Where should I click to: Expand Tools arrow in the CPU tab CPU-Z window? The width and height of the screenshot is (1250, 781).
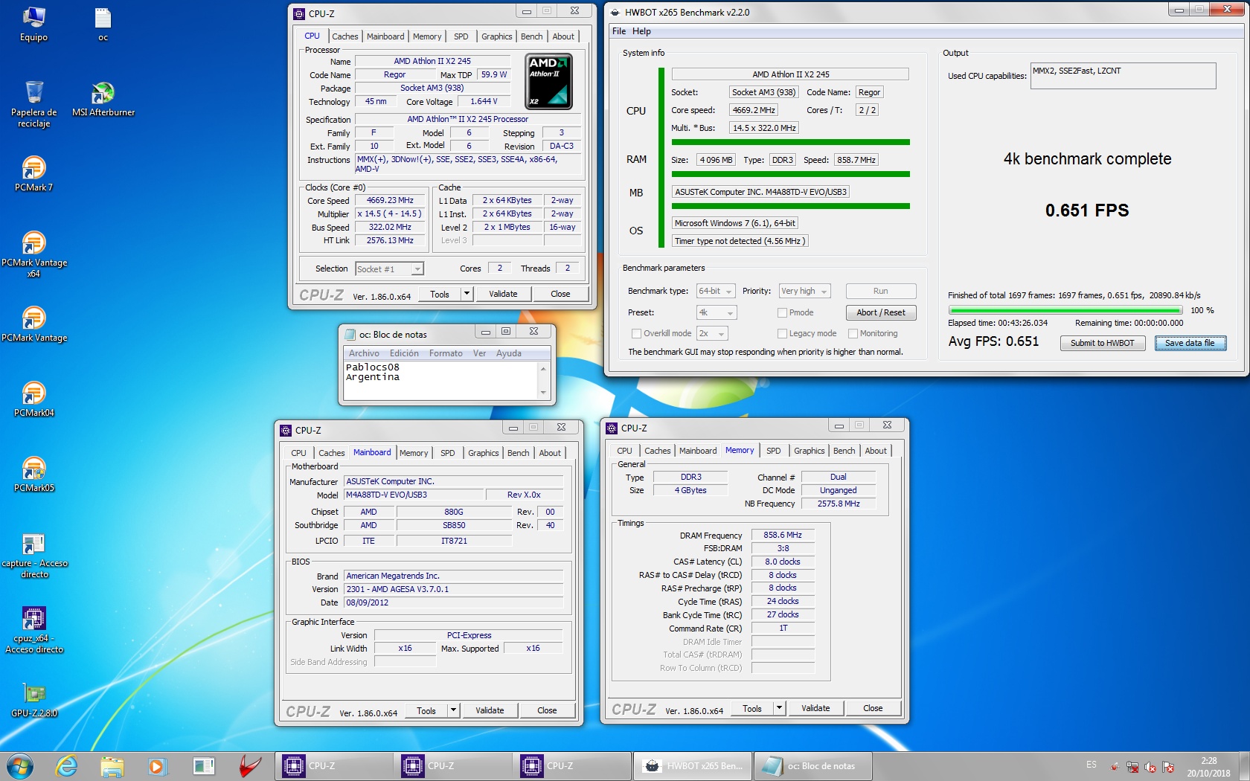pos(467,294)
